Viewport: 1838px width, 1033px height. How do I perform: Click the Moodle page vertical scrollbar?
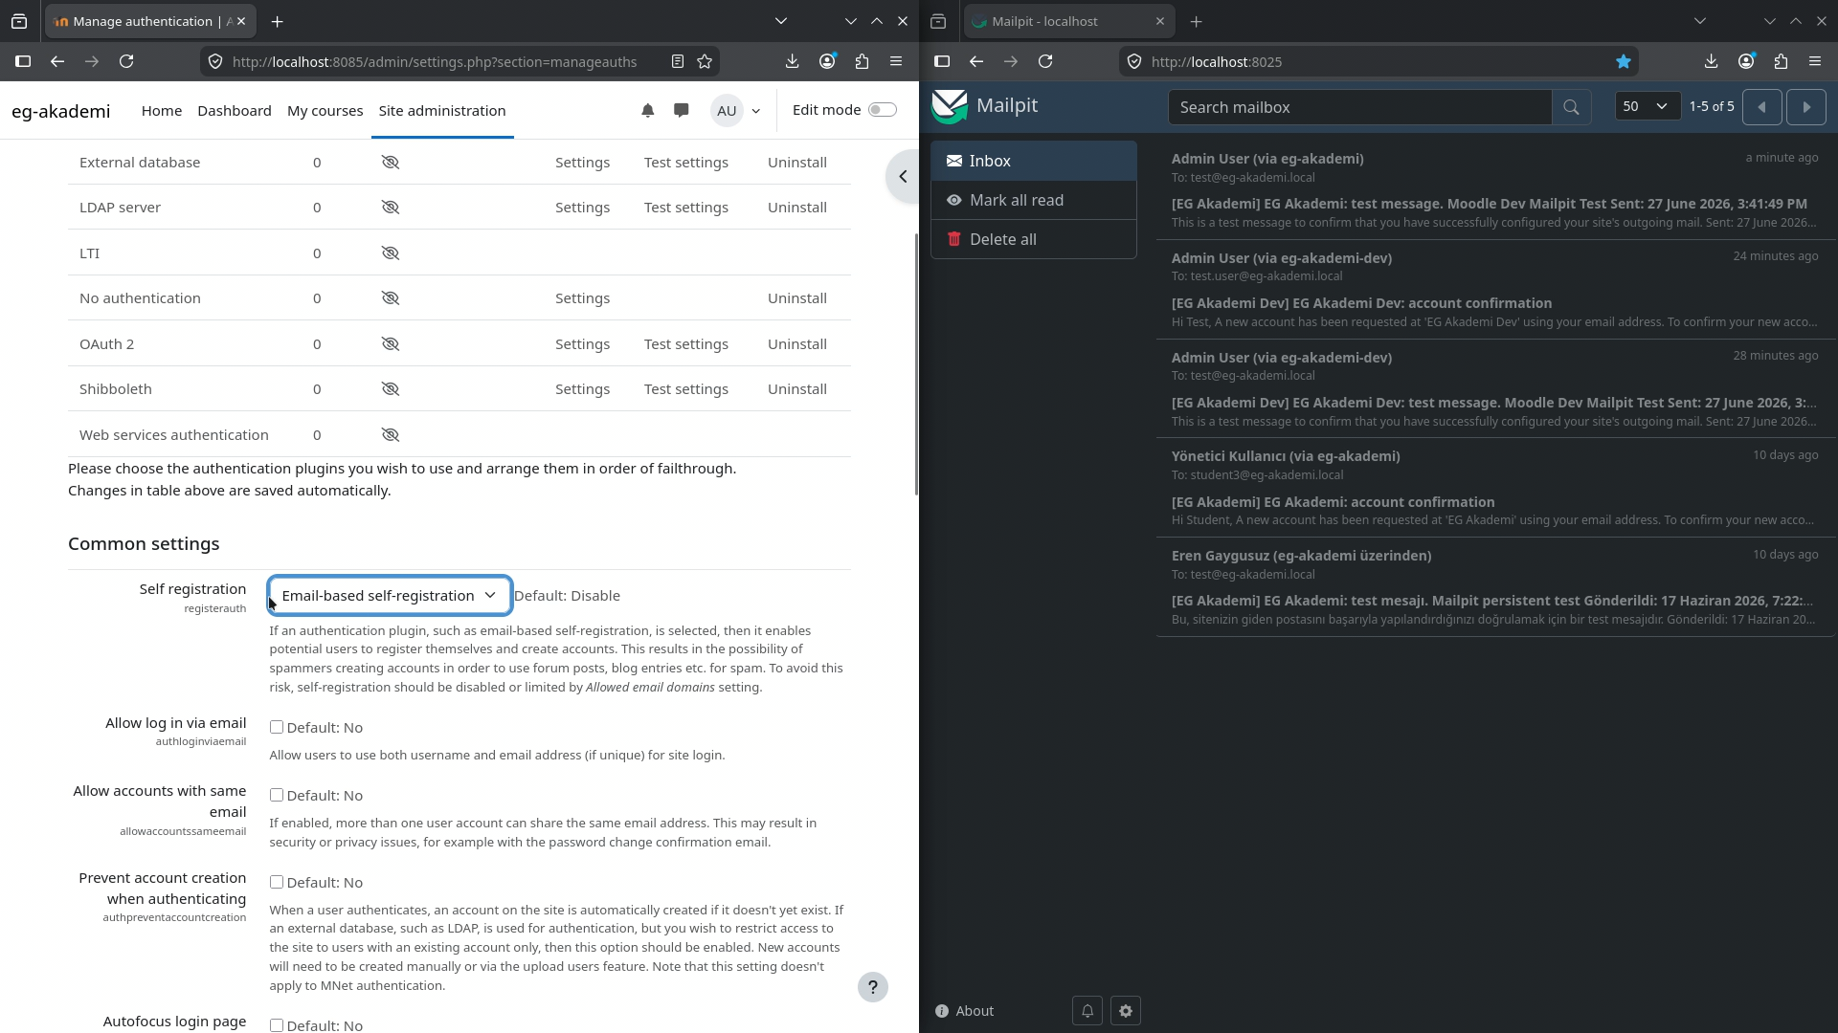click(x=916, y=363)
